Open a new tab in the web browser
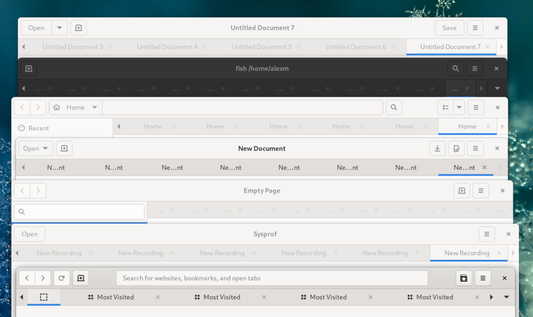The image size is (533, 317). tap(81, 278)
